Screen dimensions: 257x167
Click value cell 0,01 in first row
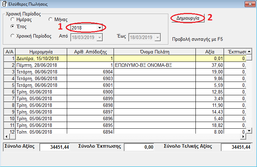(x=210, y=58)
